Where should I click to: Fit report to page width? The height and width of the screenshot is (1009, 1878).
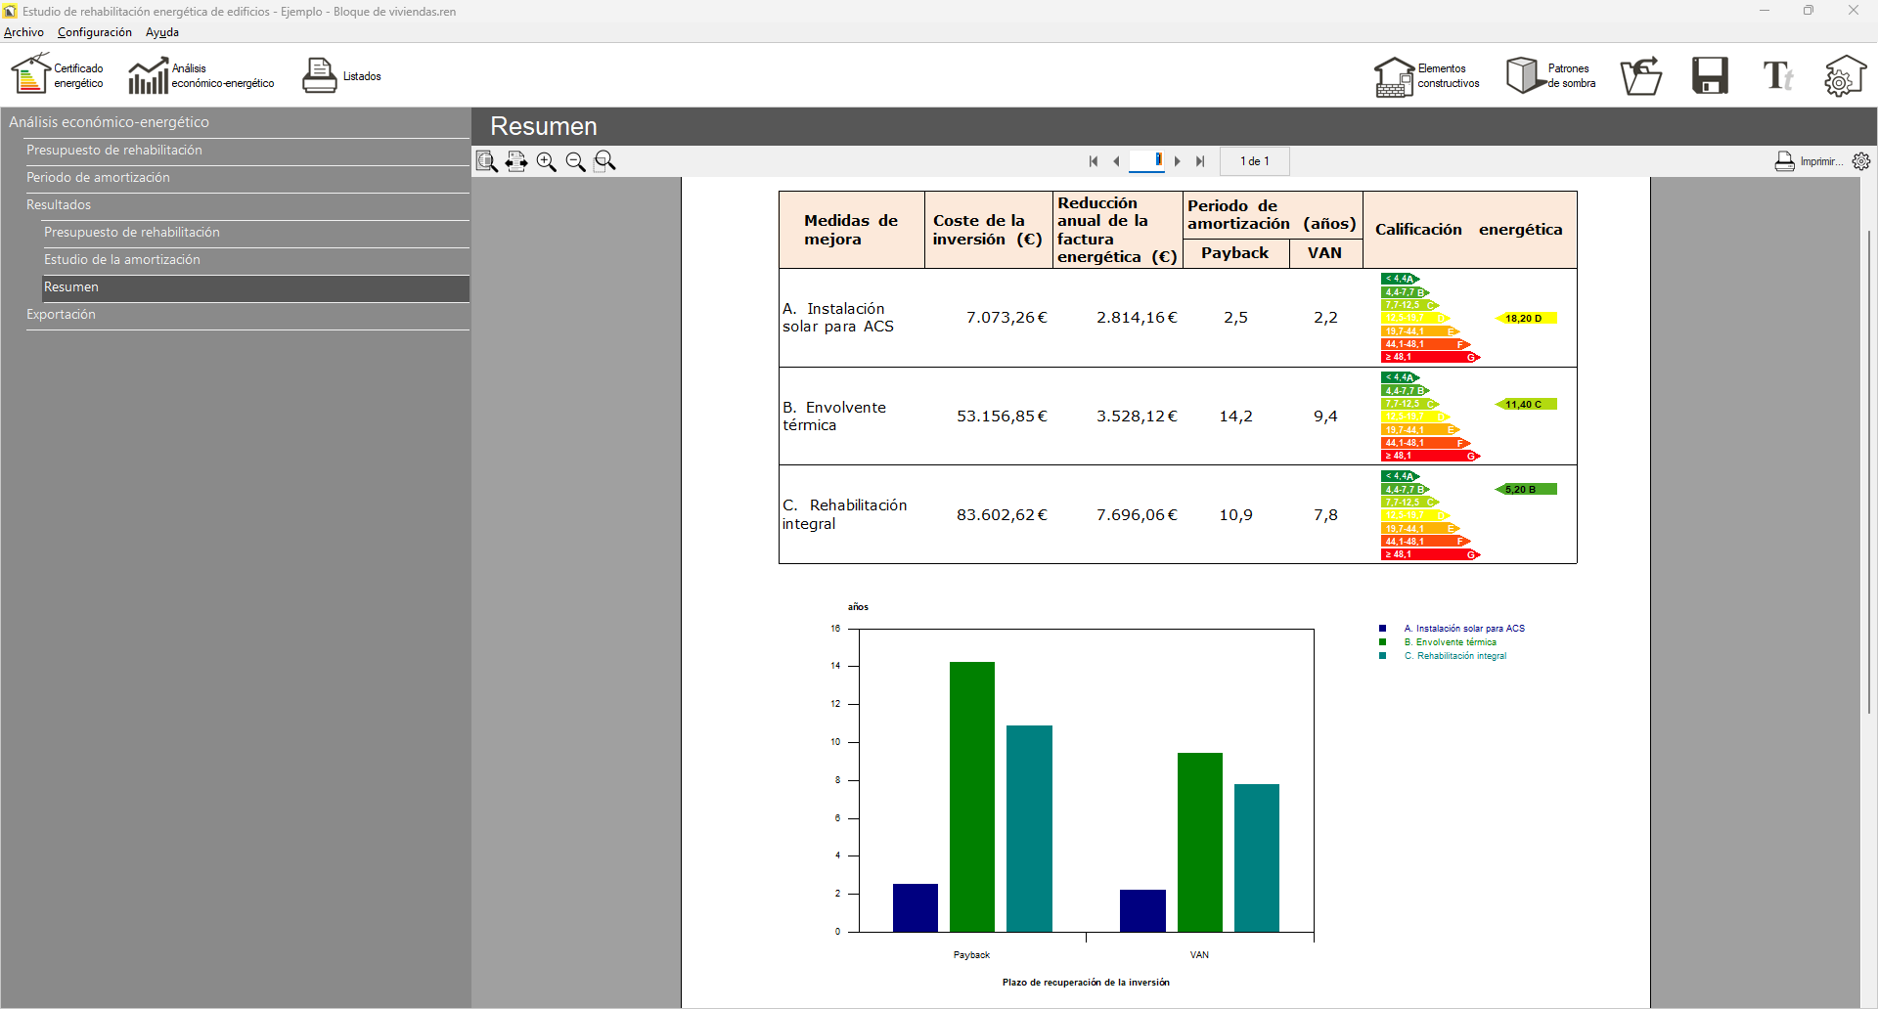point(516,161)
